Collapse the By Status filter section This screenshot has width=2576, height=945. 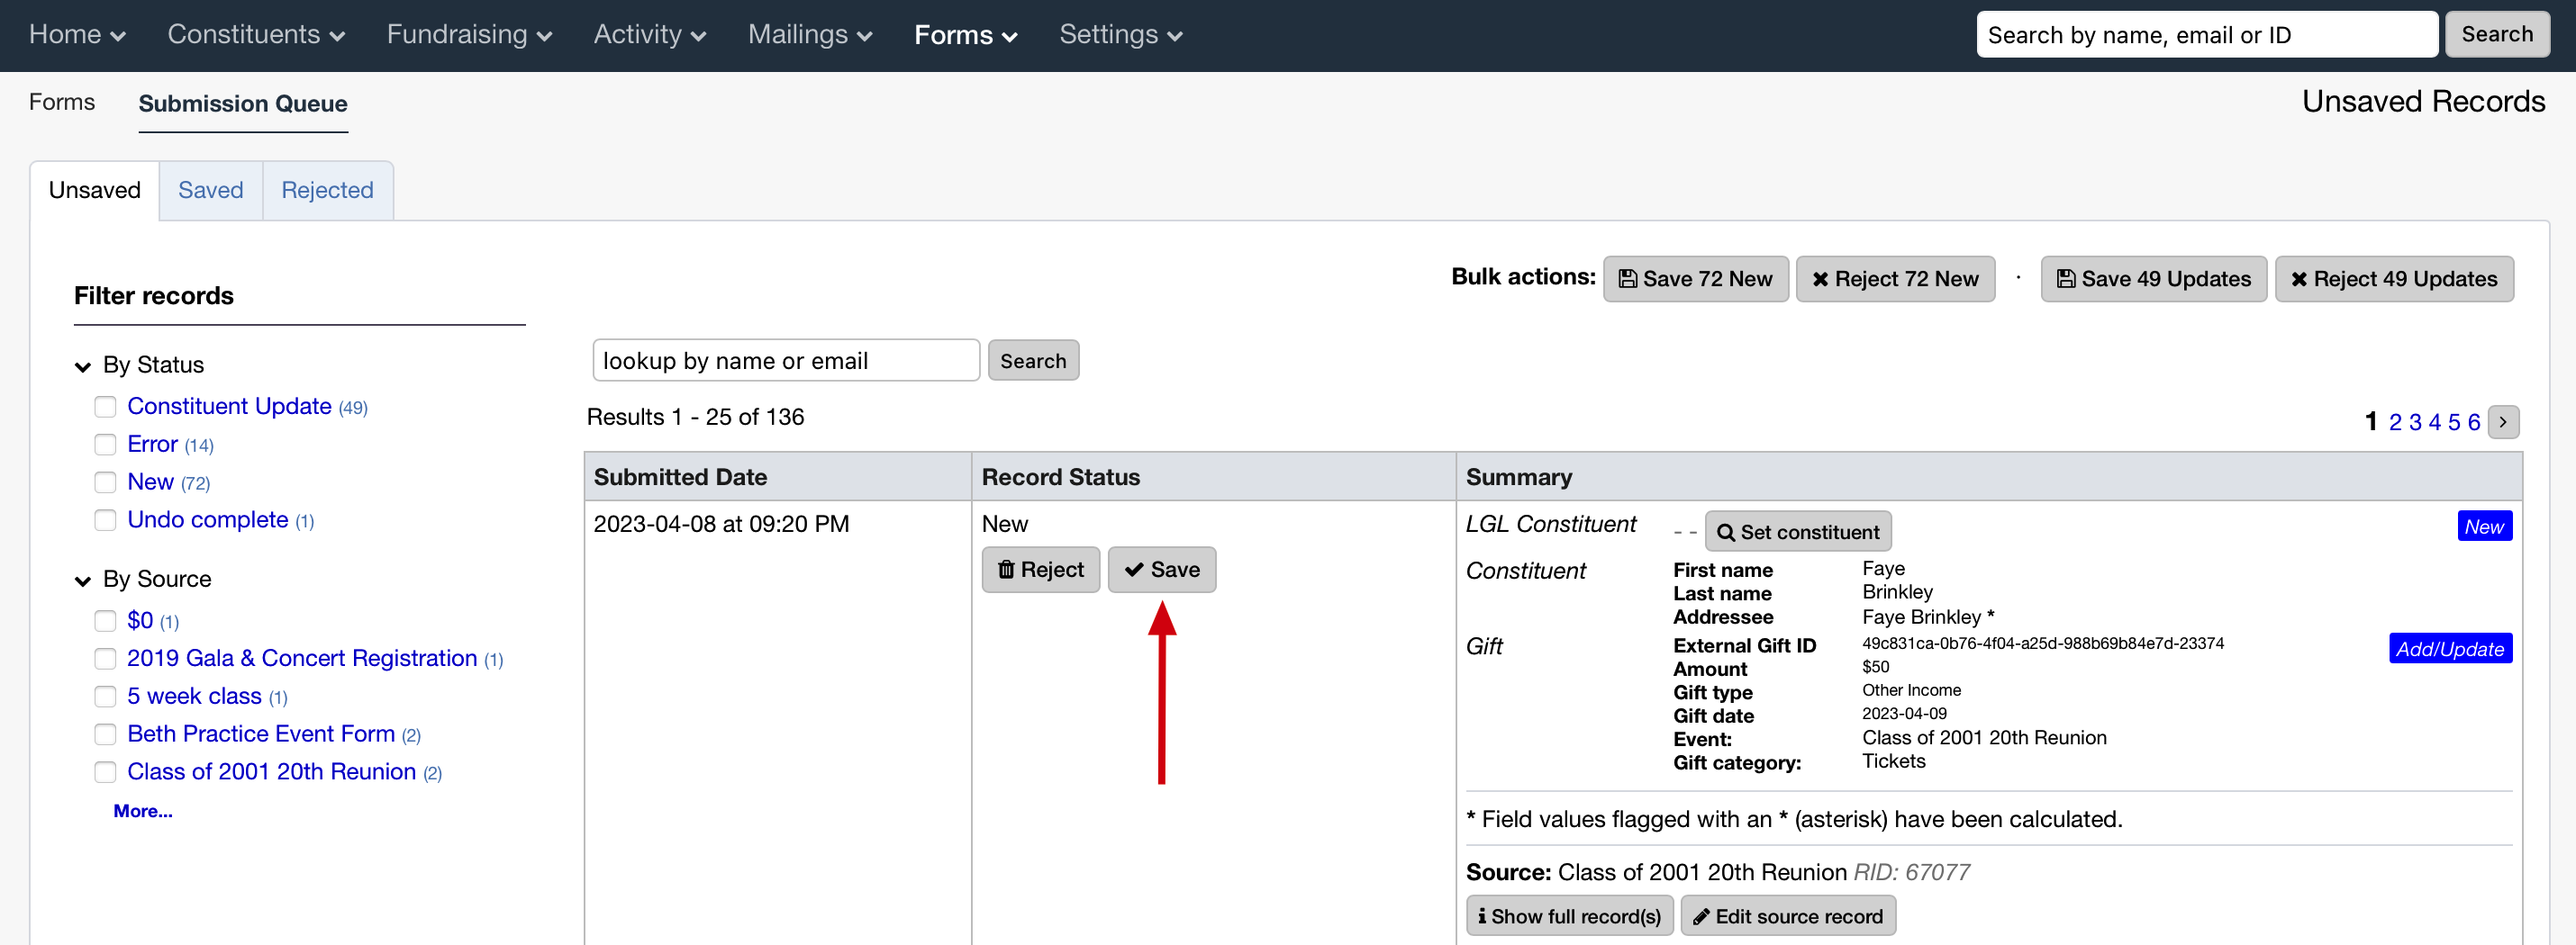point(83,365)
